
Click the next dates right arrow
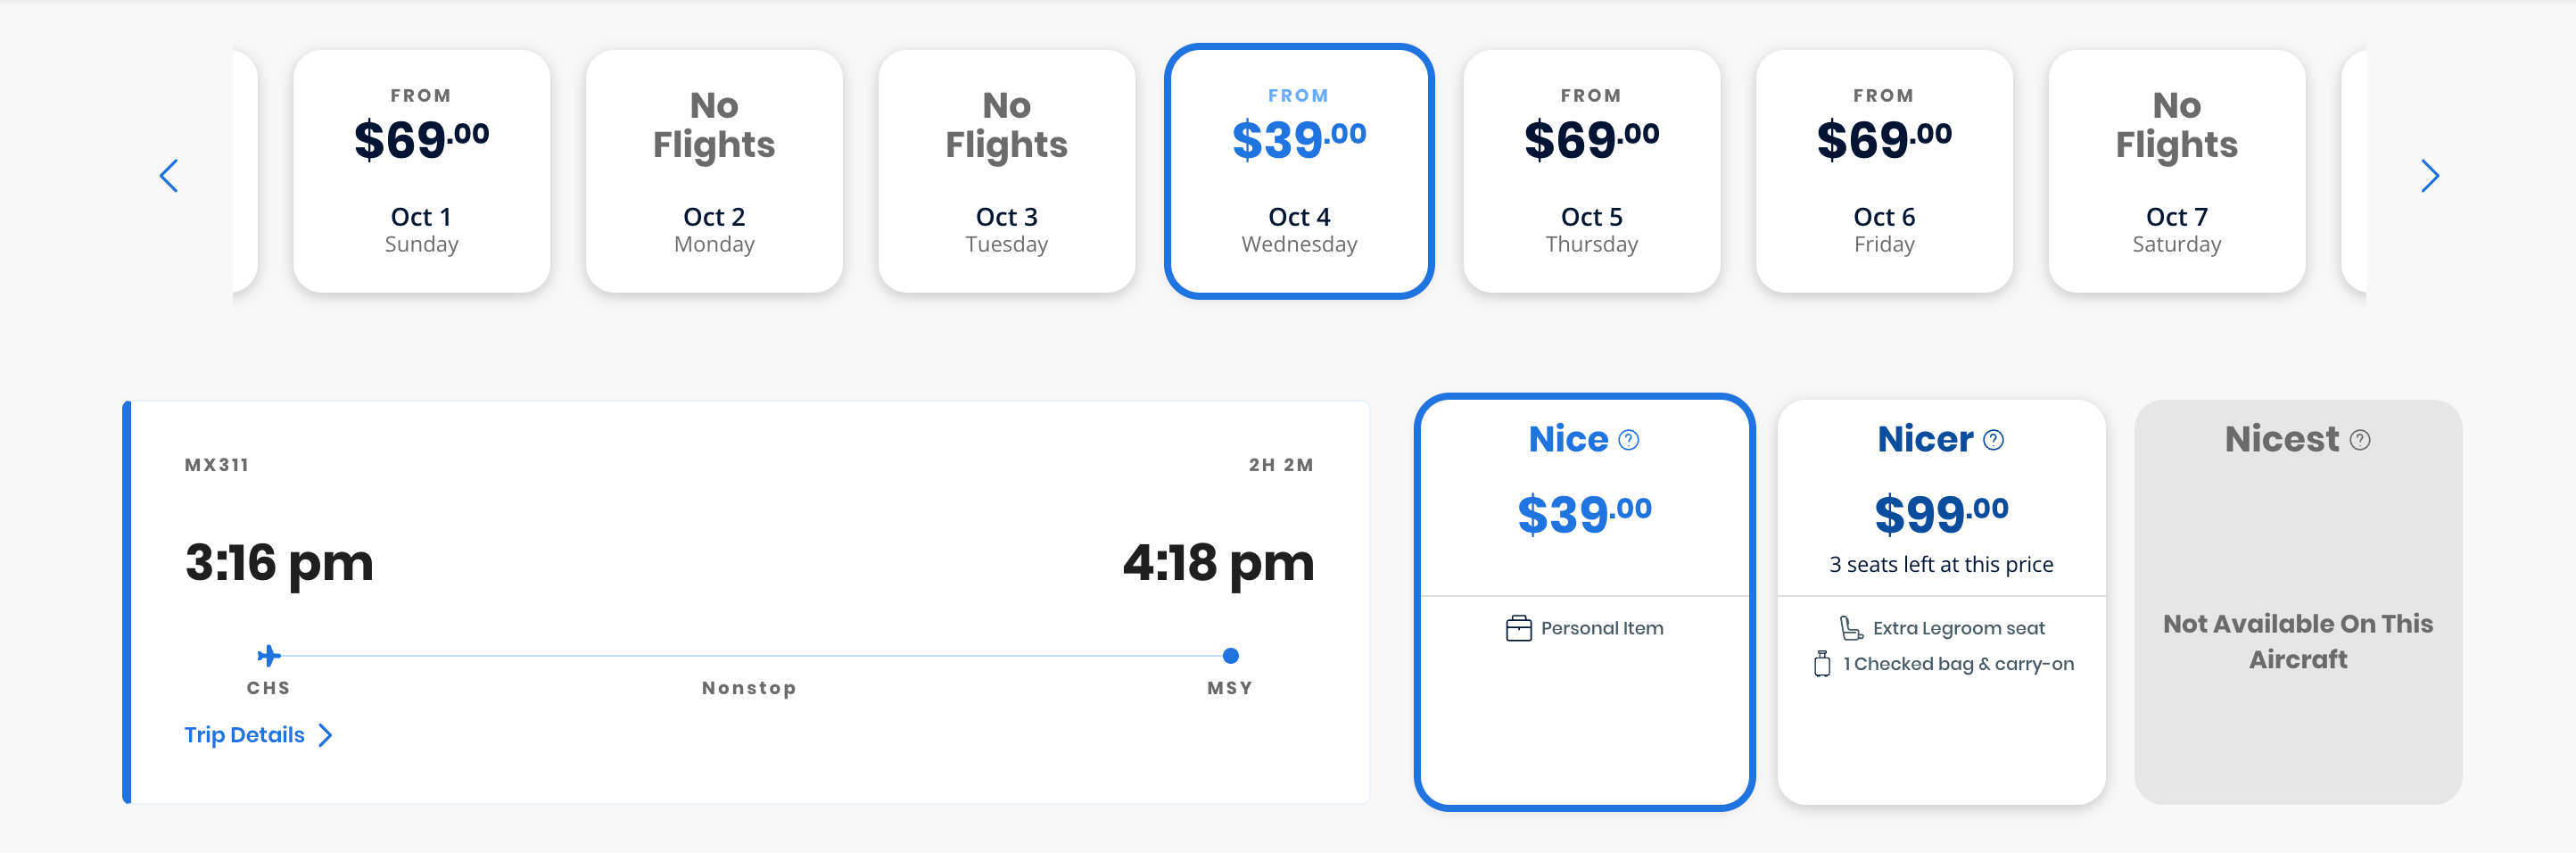click(x=2429, y=176)
